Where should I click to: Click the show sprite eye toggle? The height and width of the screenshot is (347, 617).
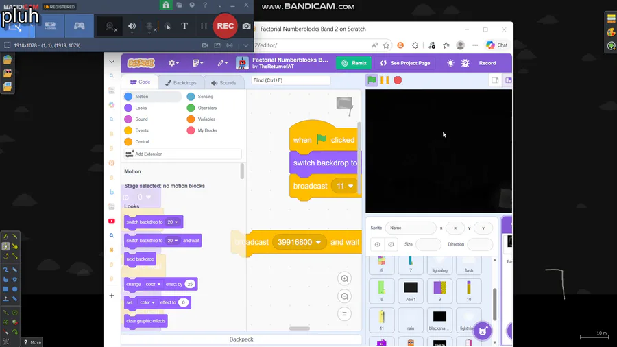(377, 244)
